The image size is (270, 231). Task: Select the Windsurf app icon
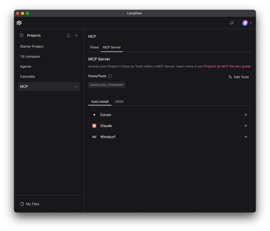click(94, 136)
